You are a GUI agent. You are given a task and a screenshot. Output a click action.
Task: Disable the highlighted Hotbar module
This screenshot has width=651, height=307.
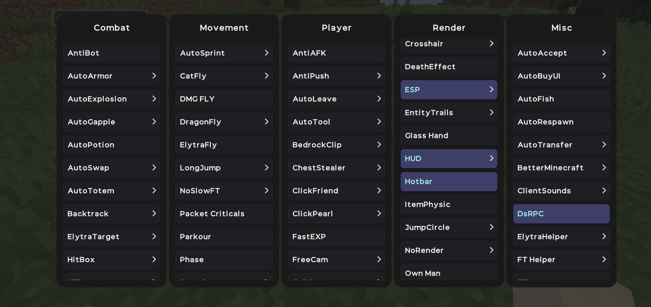(x=449, y=181)
